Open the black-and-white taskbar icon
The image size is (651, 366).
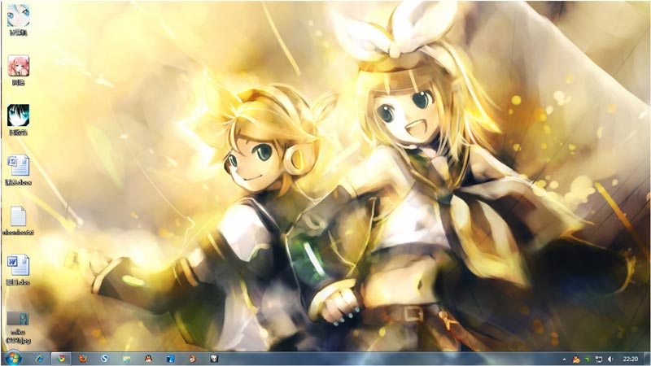pyautogui.click(x=214, y=359)
